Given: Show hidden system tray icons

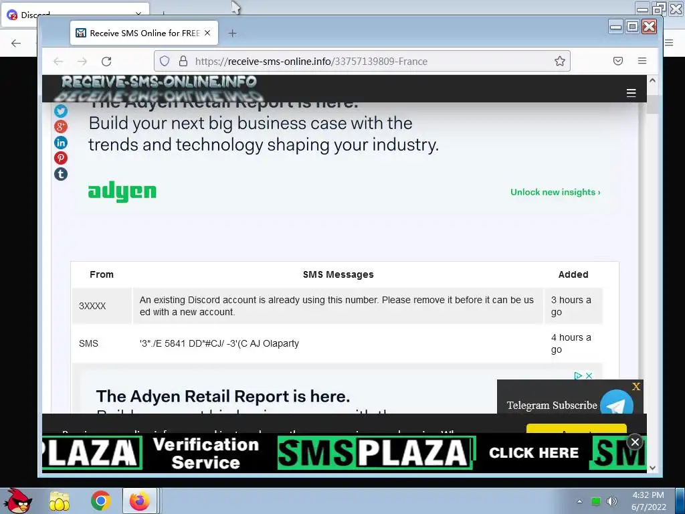Looking at the screenshot, I should (579, 501).
